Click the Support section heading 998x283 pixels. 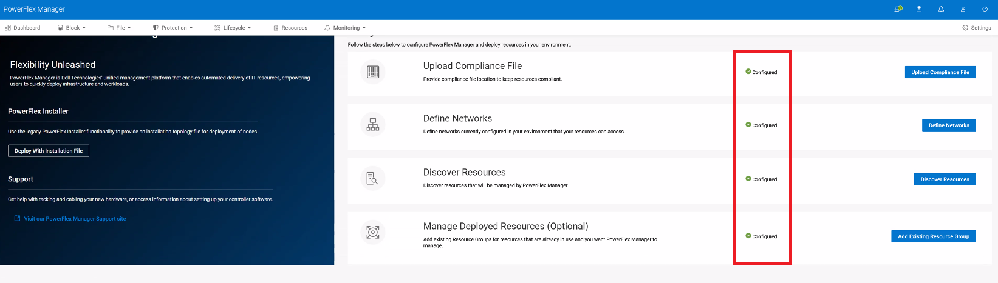pos(21,179)
